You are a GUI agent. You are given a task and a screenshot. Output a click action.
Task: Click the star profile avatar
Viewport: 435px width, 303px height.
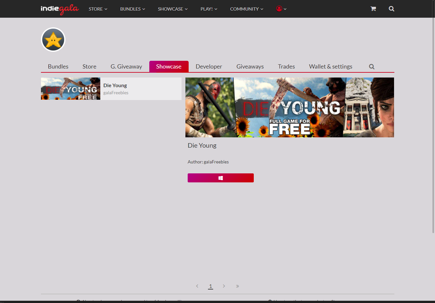pos(53,40)
